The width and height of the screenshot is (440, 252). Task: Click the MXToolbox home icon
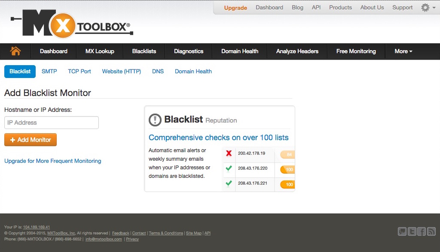[15, 51]
